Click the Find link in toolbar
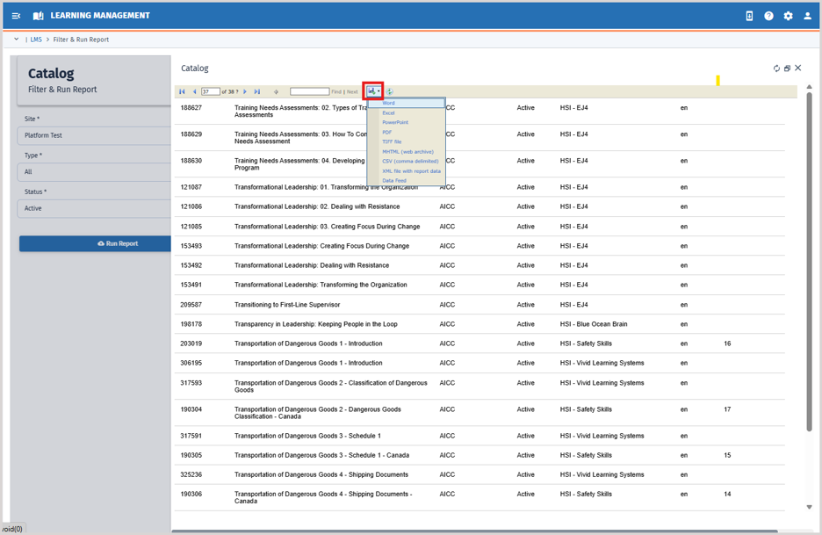The width and height of the screenshot is (822, 535). (x=336, y=91)
